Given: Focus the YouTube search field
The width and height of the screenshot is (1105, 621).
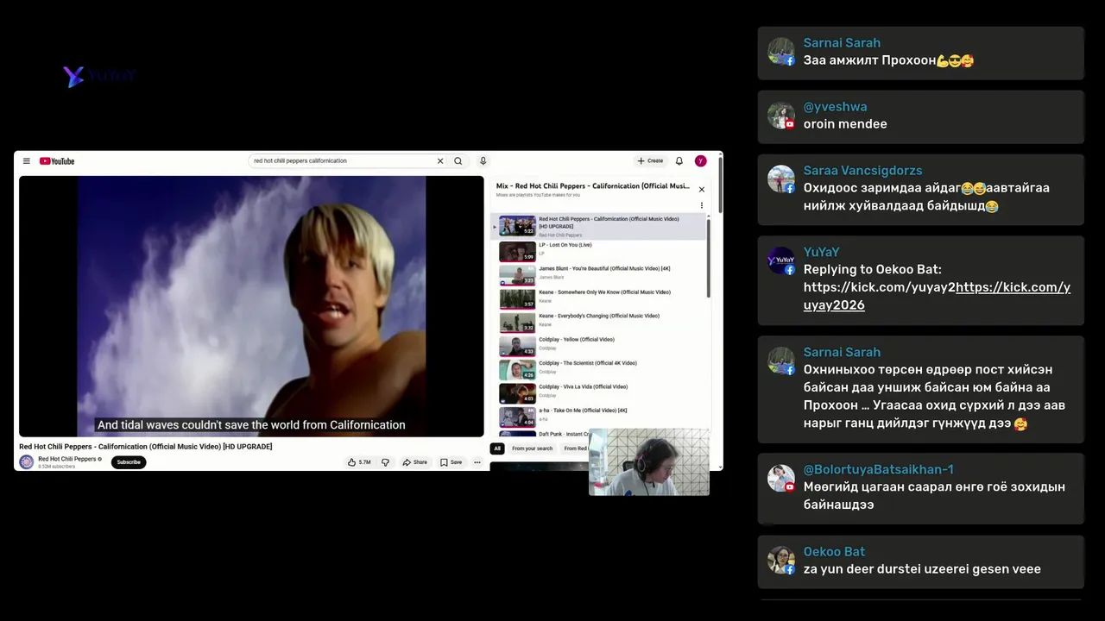Looking at the screenshot, I should tap(342, 161).
